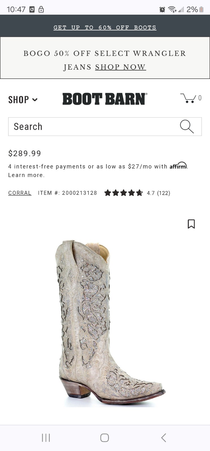Tap the BOGO 50% off Wrangler banner
210x451 pixels.
click(x=105, y=54)
